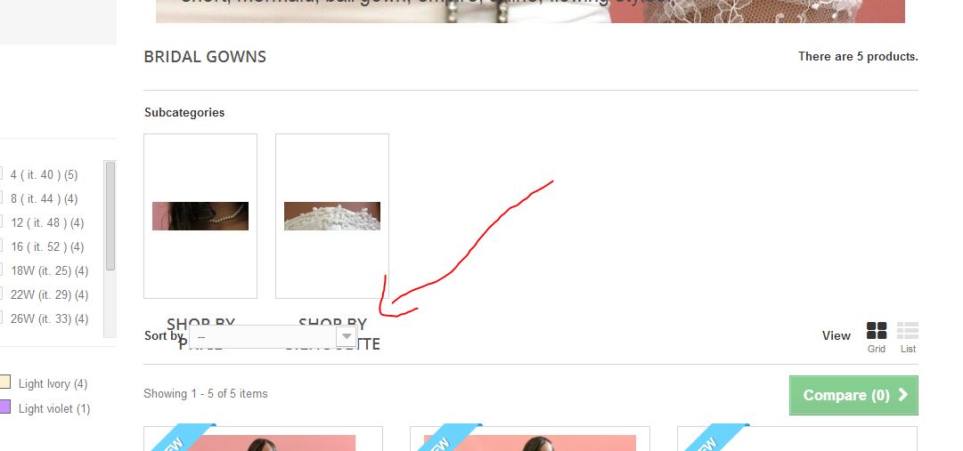Open the Shop by Silhouette subcategory thumbnail
The height and width of the screenshot is (451, 963).
point(331,216)
